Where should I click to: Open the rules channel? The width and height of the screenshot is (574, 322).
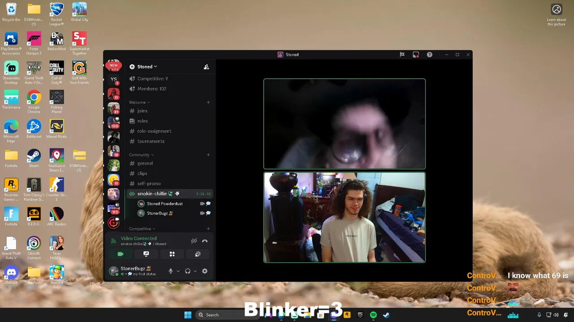click(x=170, y=121)
